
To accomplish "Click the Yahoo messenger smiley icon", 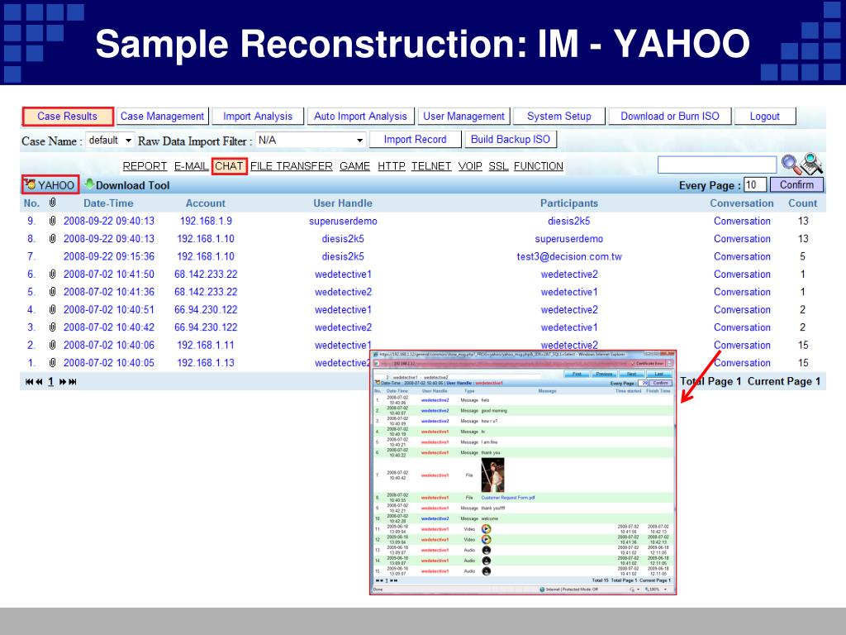I will 31,184.
